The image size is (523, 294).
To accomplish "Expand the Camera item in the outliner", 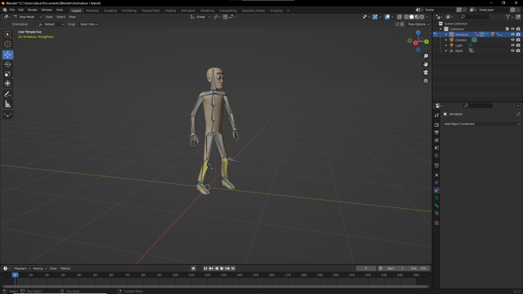I will pos(446,40).
